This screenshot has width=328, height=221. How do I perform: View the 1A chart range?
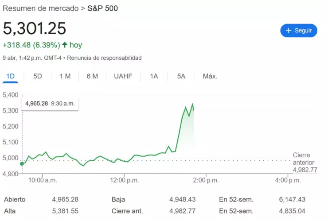(154, 76)
